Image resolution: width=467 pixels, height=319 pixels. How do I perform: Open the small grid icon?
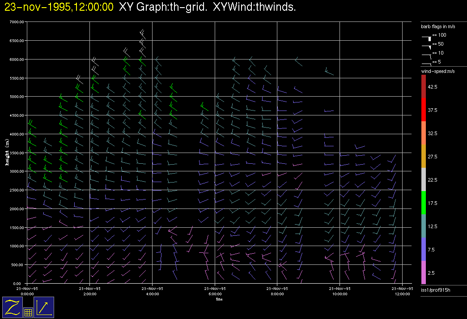(x=28, y=313)
